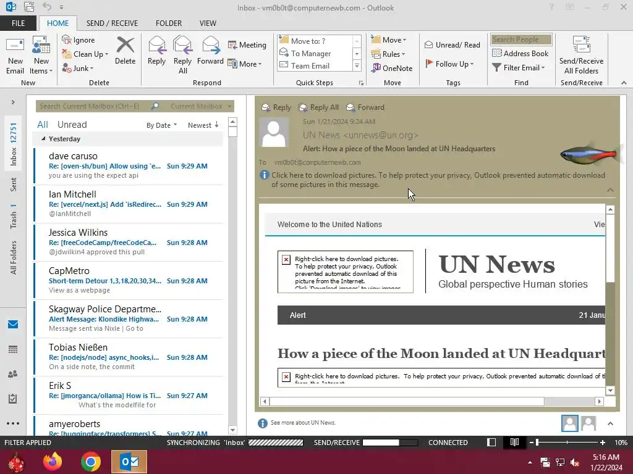Click the ribbon Reply button
633x474 pixels.
pos(156,51)
